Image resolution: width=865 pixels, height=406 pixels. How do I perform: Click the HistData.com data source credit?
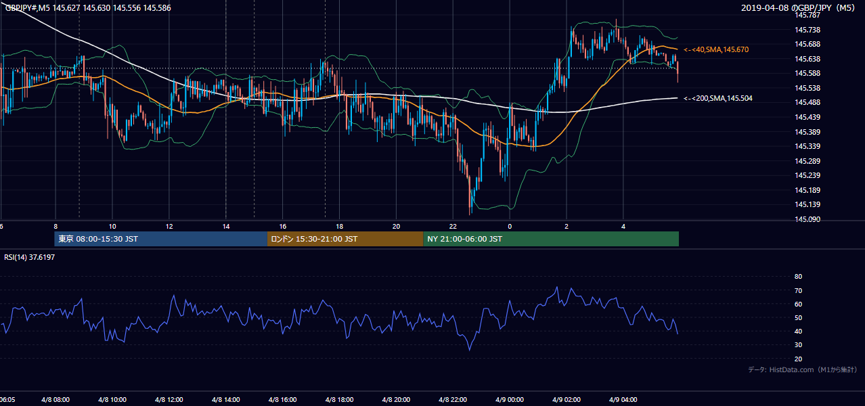coord(803,369)
